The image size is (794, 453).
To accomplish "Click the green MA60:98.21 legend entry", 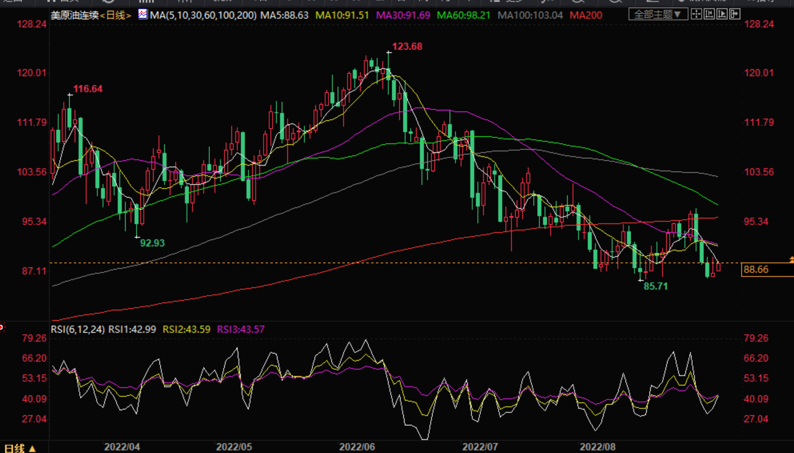I will 464,15.
